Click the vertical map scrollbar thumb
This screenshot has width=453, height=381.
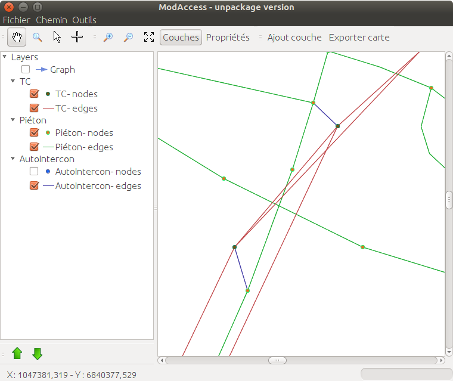coord(449,200)
